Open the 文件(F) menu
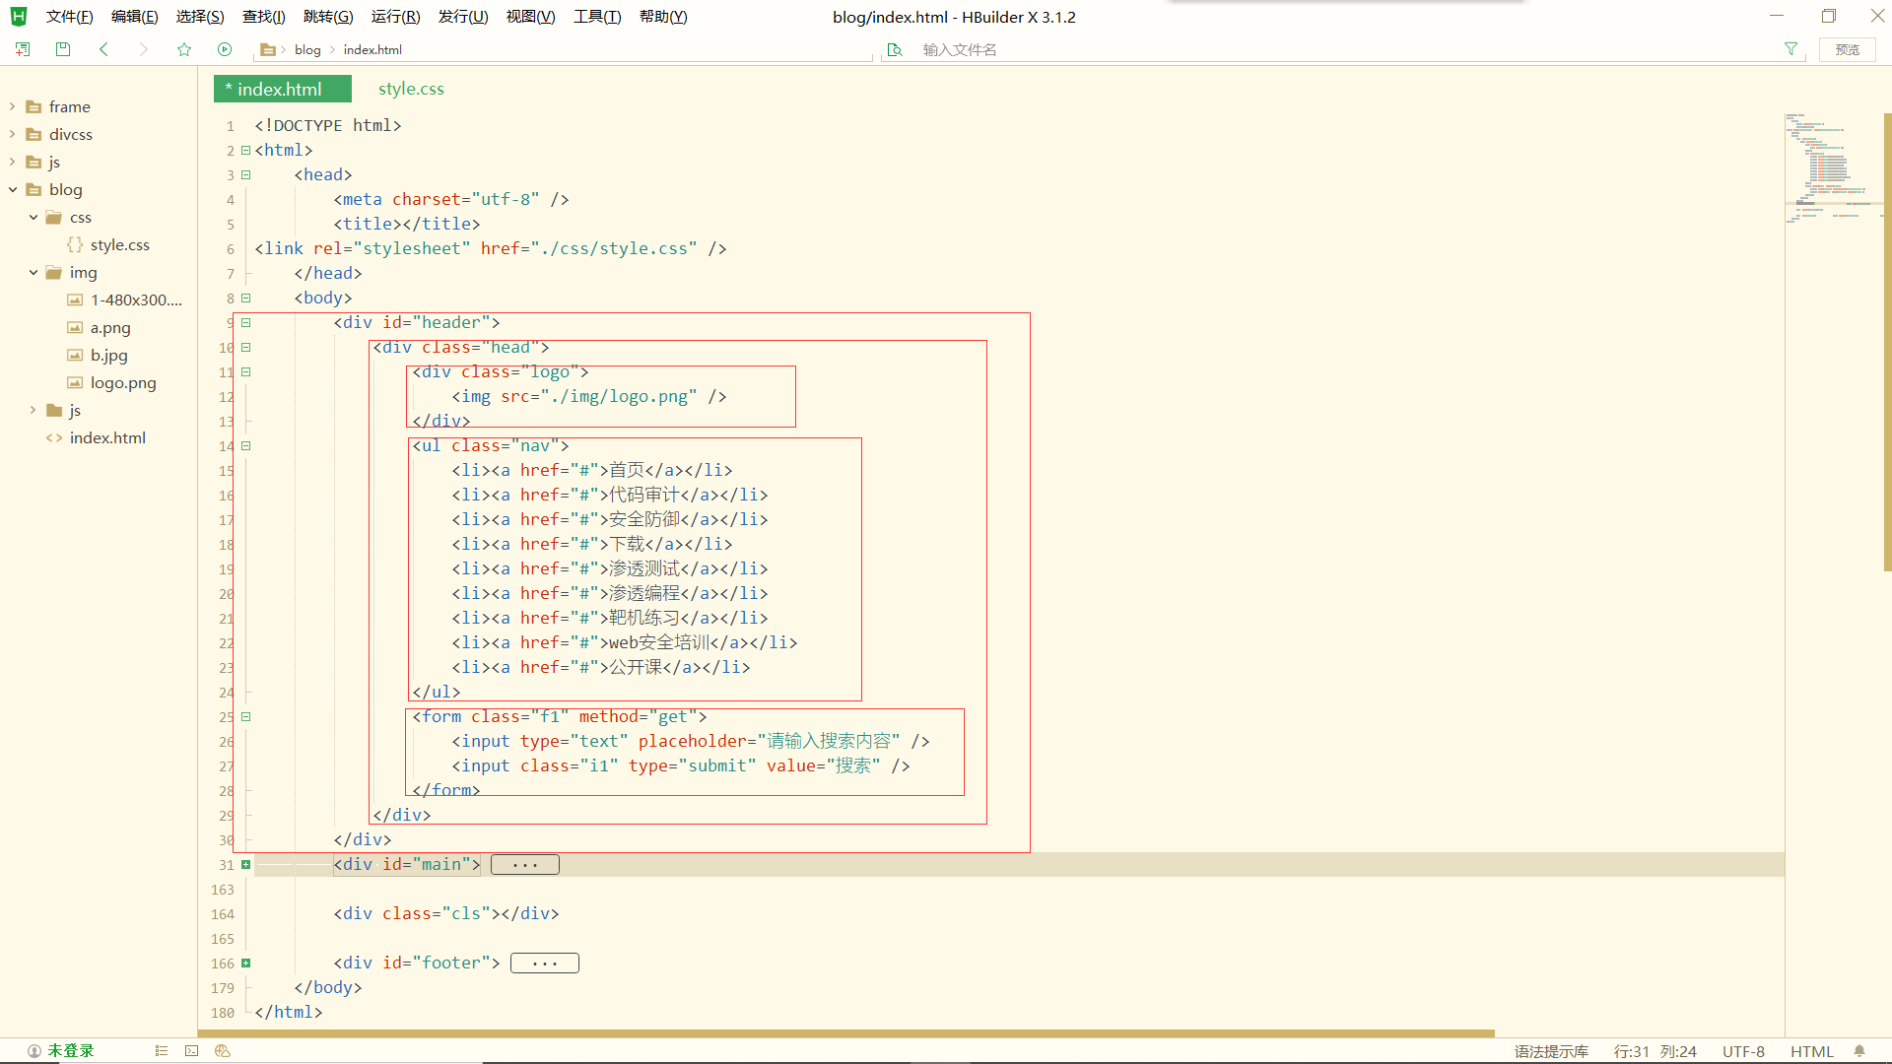Image resolution: width=1892 pixels, height=1064 pixels. coord(69,17)
